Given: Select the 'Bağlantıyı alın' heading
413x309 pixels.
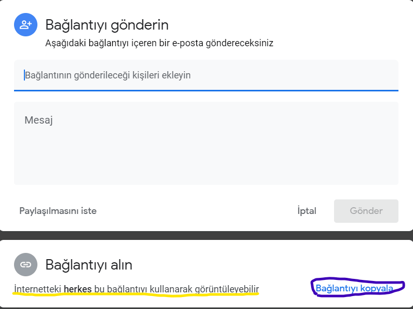Looking at the screenshot, I should tap(89, 265).
